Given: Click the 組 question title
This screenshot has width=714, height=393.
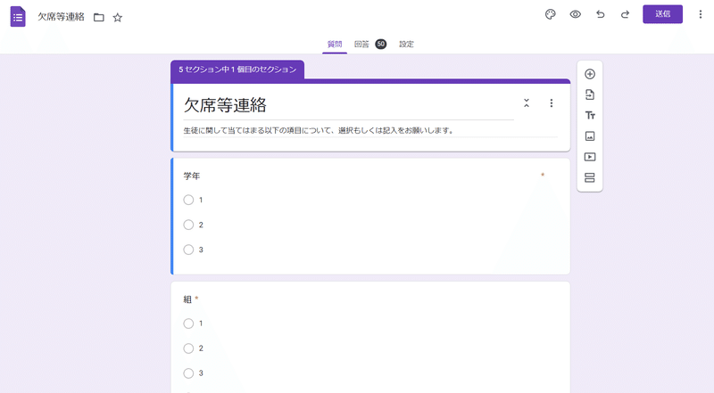Looking at the screenshot, I should tap(187, 299).
